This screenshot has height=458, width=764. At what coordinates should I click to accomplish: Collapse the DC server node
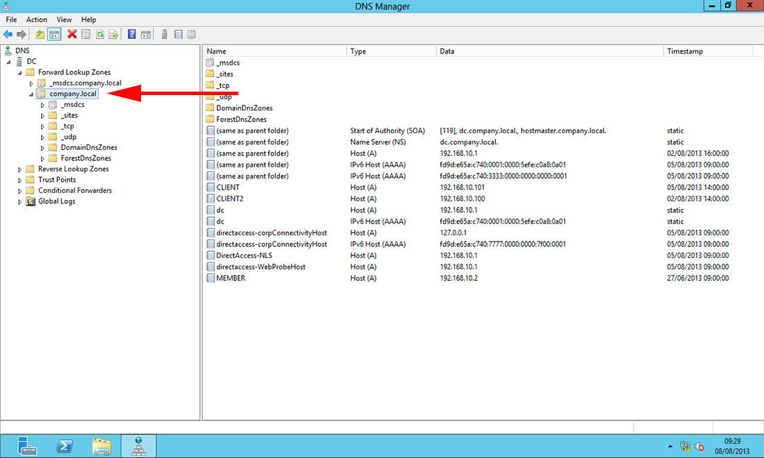(9, 62)
